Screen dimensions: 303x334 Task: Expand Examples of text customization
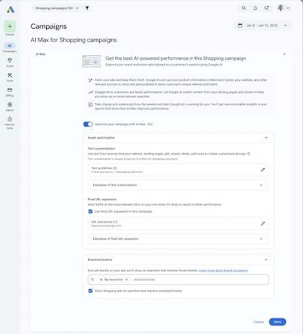[x=178, y=185]
